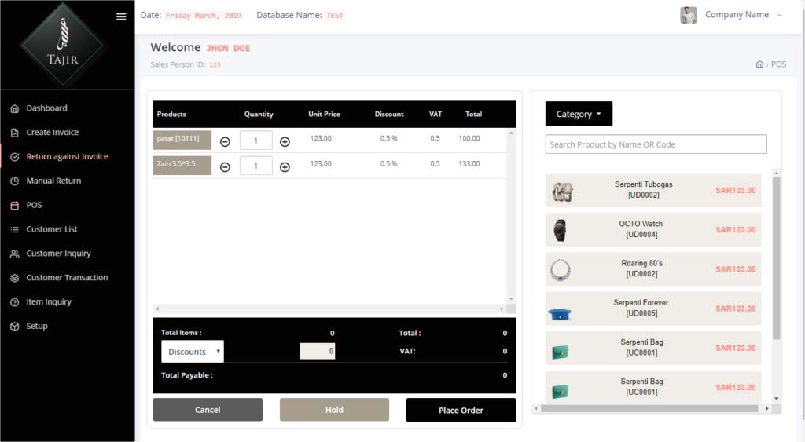Open the Dashboard home icon
The height and width of the screenshot is (442, 805).
click(14, 108)
